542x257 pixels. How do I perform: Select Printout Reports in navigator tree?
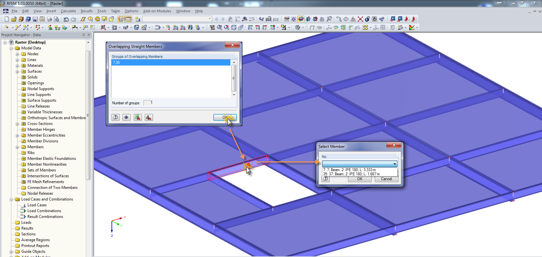pos(35,246)
